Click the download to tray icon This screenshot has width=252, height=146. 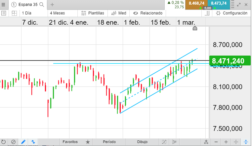(206, 142)
